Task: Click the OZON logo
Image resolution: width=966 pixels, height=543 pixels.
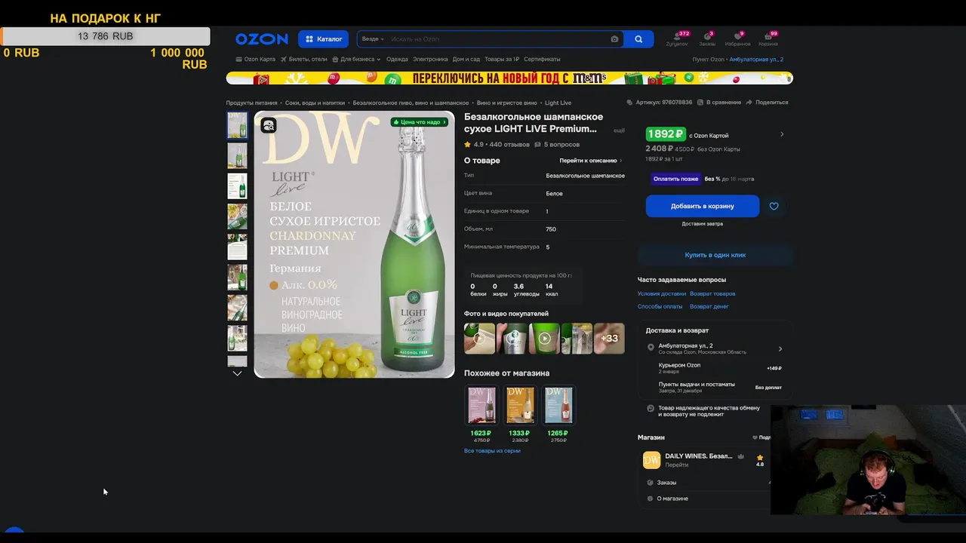Action: click(x=261, y=38)
